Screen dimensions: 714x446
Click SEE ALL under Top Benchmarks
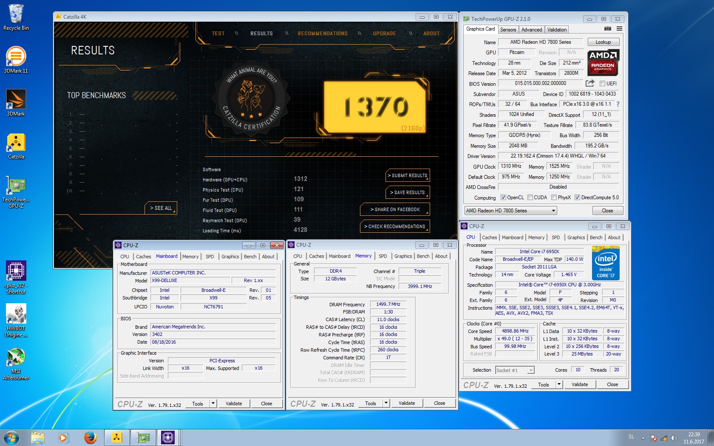[x=161, y=208]
